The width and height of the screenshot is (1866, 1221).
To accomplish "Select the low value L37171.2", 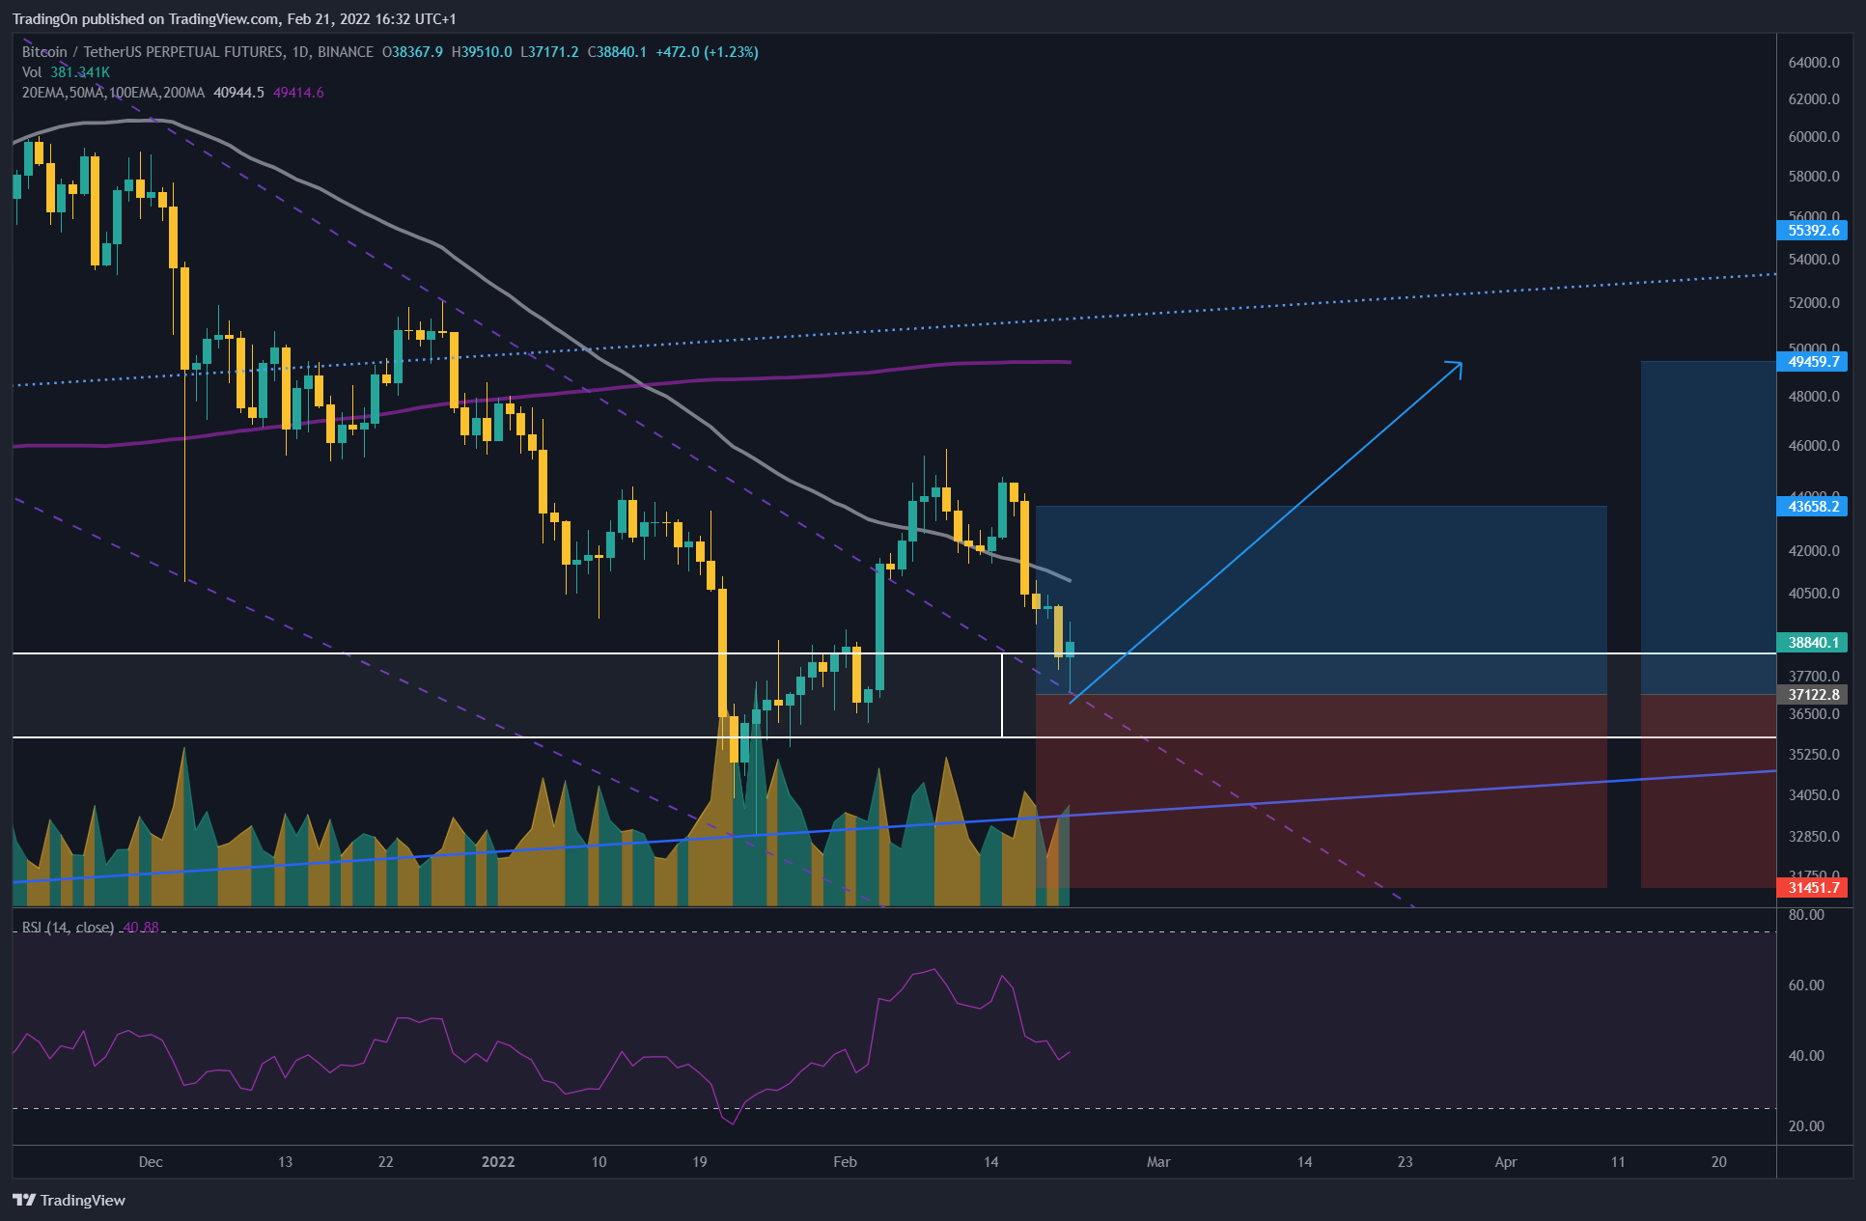I will tap(549, 52).
